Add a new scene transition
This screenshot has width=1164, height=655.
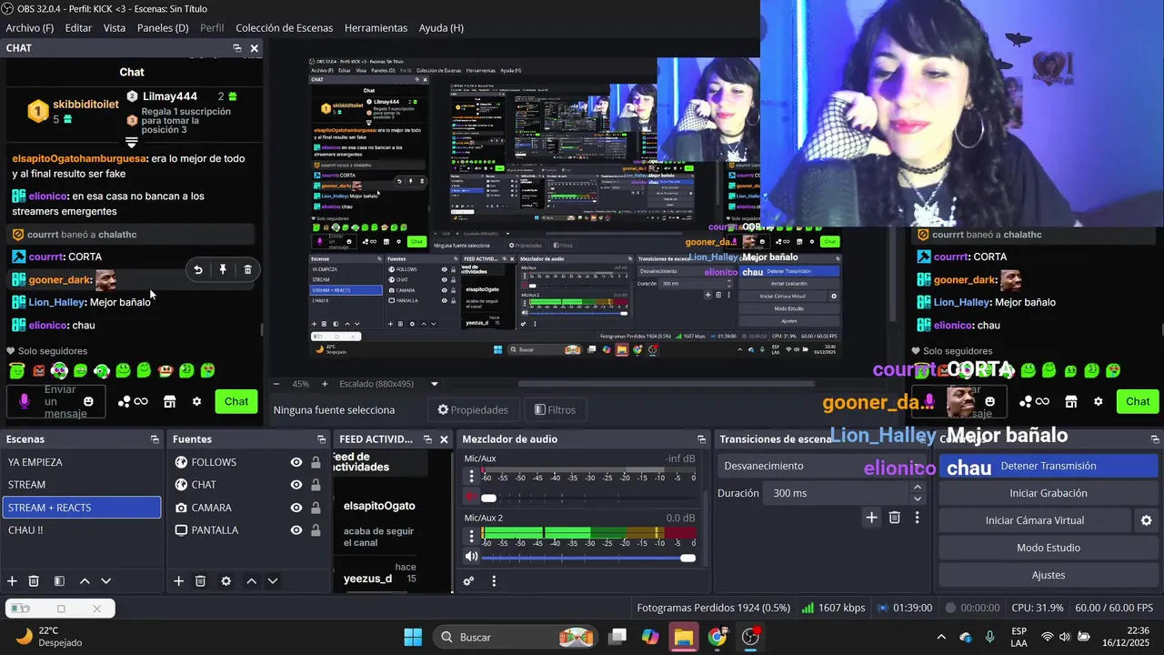(871, 518)
